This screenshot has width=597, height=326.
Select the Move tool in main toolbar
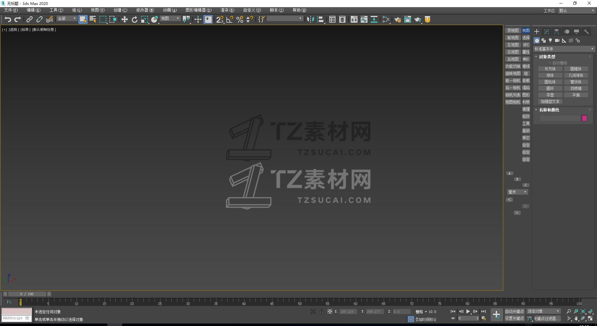pyautogui.click(x=124, y=20)
